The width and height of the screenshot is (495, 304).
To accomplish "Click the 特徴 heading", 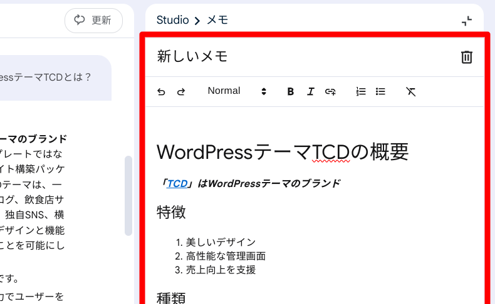I will 171,212.
